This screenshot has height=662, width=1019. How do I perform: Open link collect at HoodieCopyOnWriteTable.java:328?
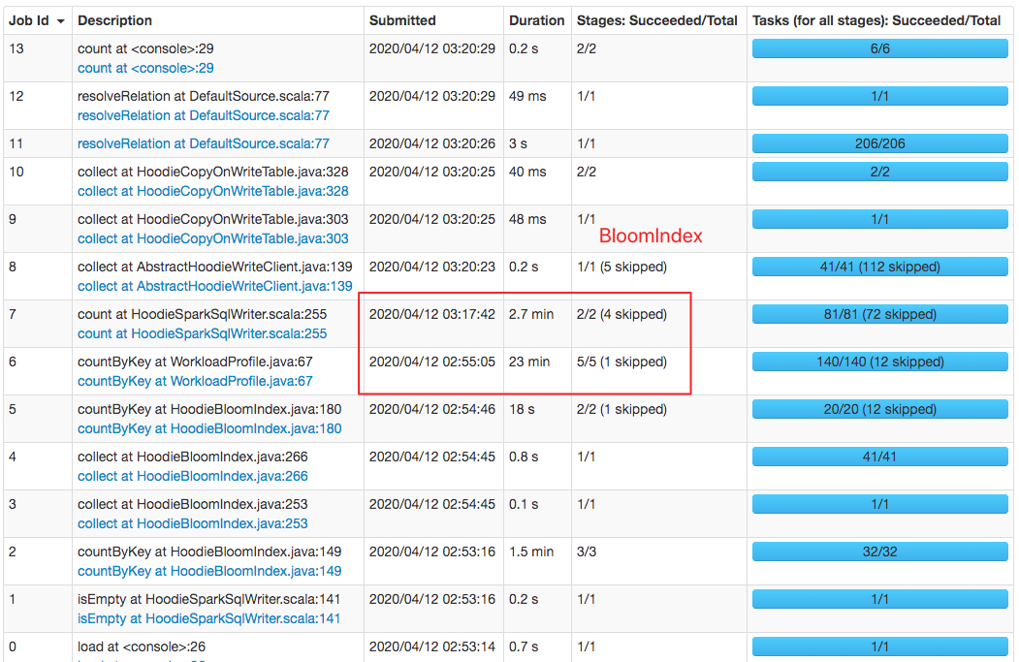[x=213, y=191]
